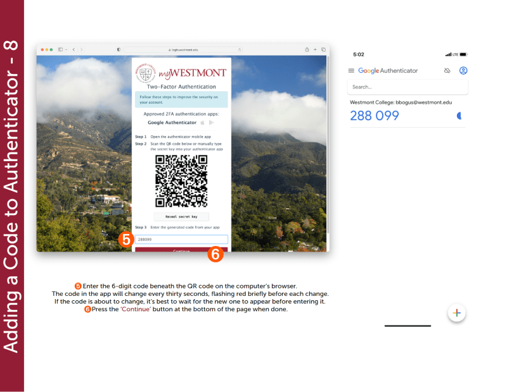The height and width of the screenshot is (392, 507).
Task: Click the Two-Factor Authentication heading
Action: (181, 87)
